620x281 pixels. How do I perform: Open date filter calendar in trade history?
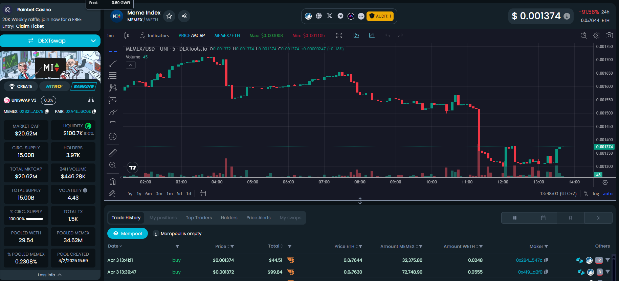point(543,218)
